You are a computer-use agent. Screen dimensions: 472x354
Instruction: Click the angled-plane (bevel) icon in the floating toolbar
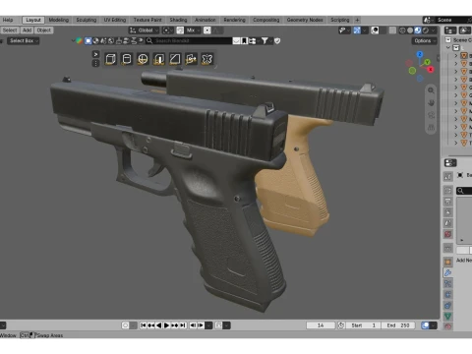[175, 59]
